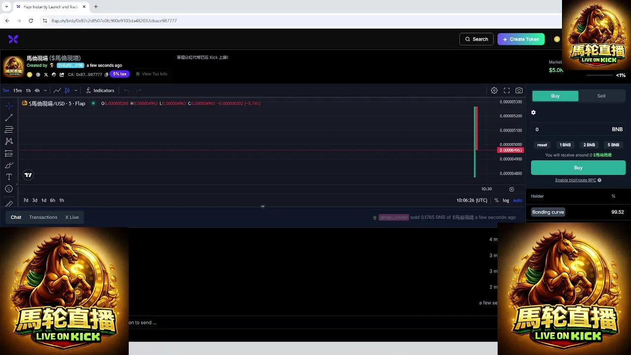Select the brush drawing tool

[x=9, y=165]
